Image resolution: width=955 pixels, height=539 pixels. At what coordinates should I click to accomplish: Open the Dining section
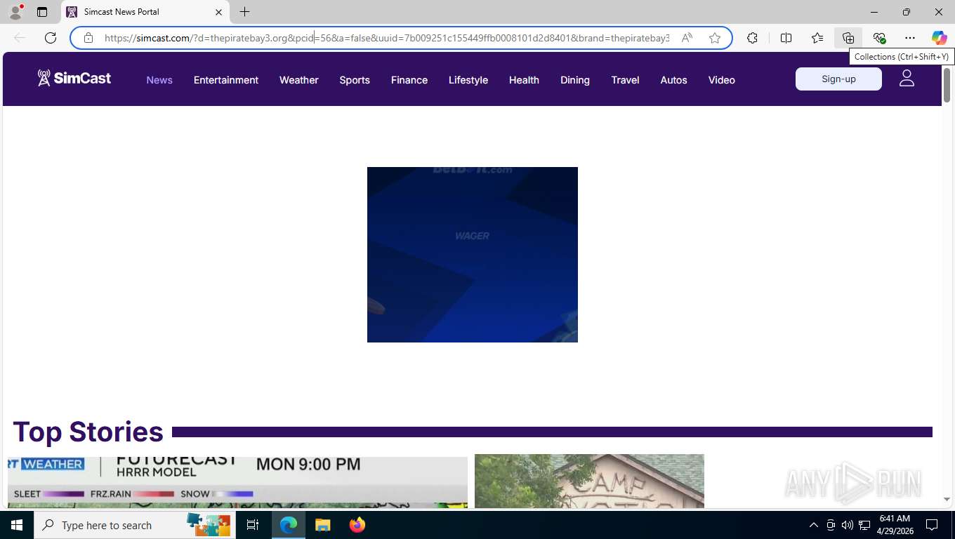click(x=575, y=80)
